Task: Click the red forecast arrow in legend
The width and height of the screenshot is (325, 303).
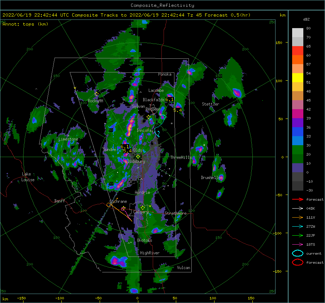Action: pyautogui.click(x=298, y=199)
